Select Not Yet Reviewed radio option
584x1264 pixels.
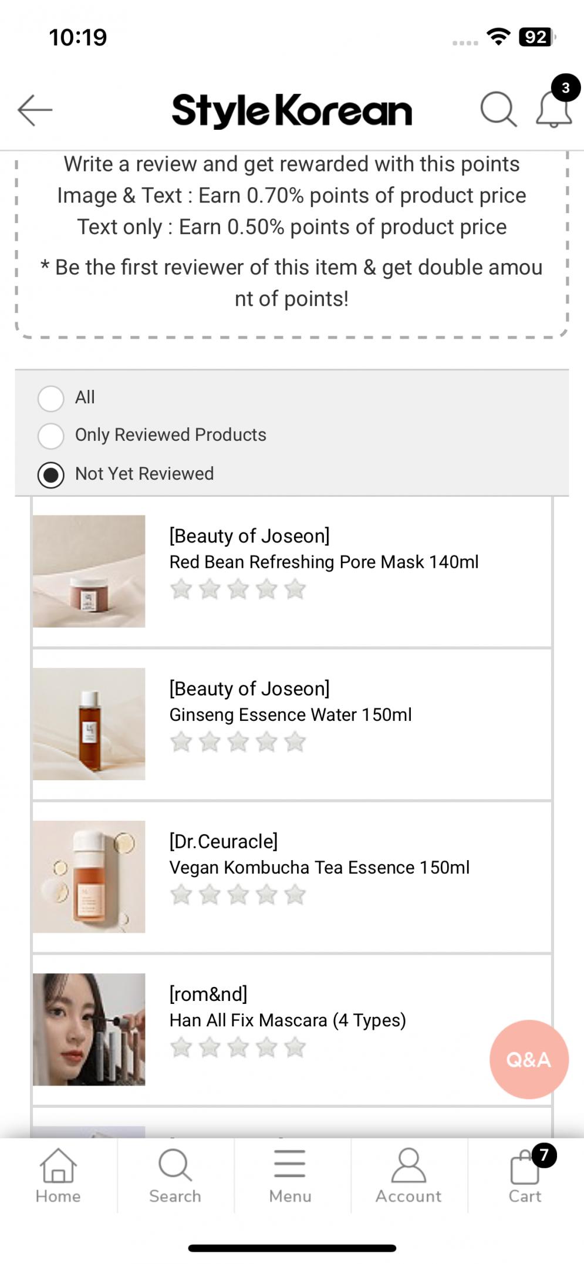[51, 474]
